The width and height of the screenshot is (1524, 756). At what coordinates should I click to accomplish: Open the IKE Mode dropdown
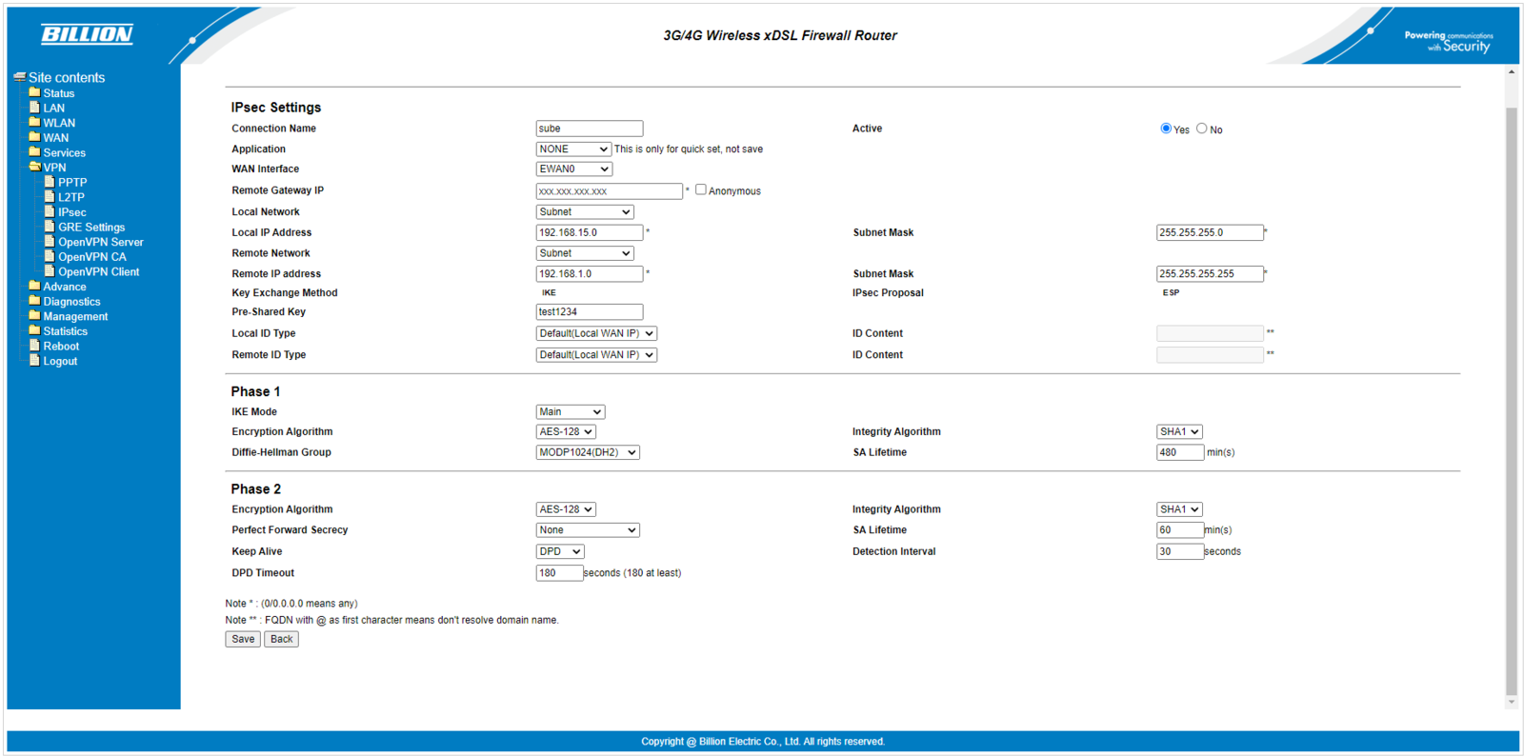[x=570, y=412]
